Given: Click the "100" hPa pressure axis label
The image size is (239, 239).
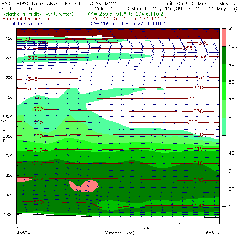Looking at the screenshot, I should [x=9, y=38].
